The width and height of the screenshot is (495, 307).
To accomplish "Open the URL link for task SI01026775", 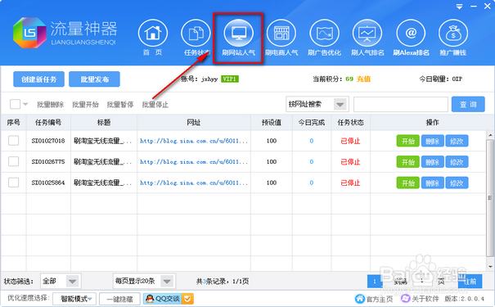I will coord(194,162).
